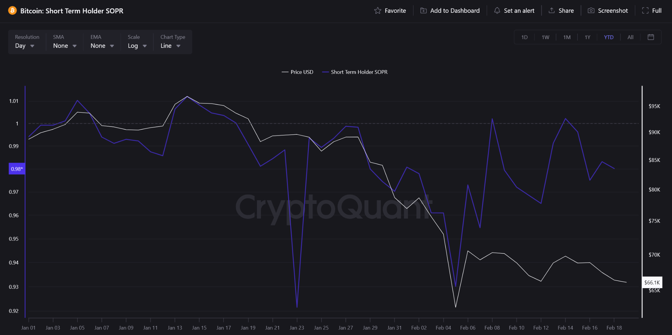Enter fullscreen using the Full icon

pos(645,10)
